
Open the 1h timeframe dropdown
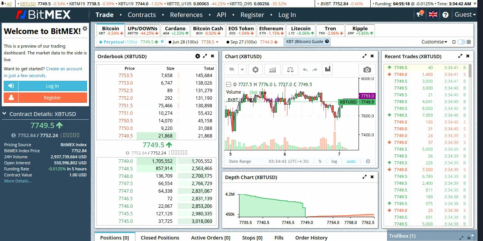(x=235, y=70)
